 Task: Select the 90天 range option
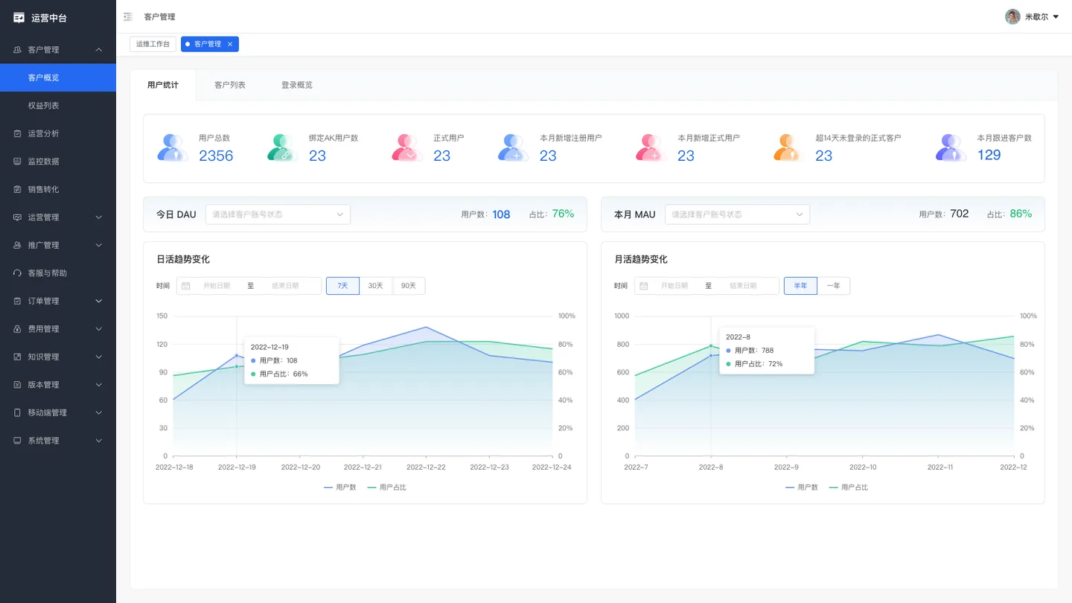click(409, 286)
